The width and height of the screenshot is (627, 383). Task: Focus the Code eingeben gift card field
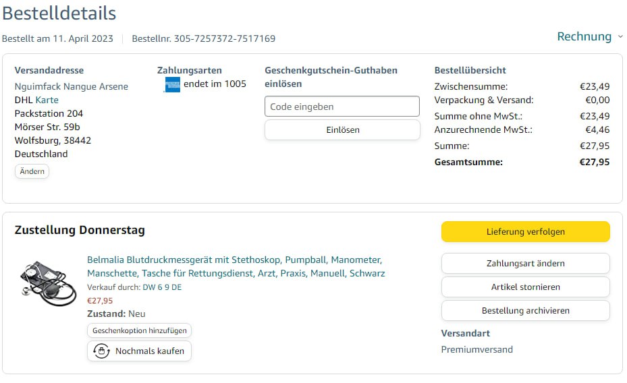pyautogui.click(x=342, y=107)
